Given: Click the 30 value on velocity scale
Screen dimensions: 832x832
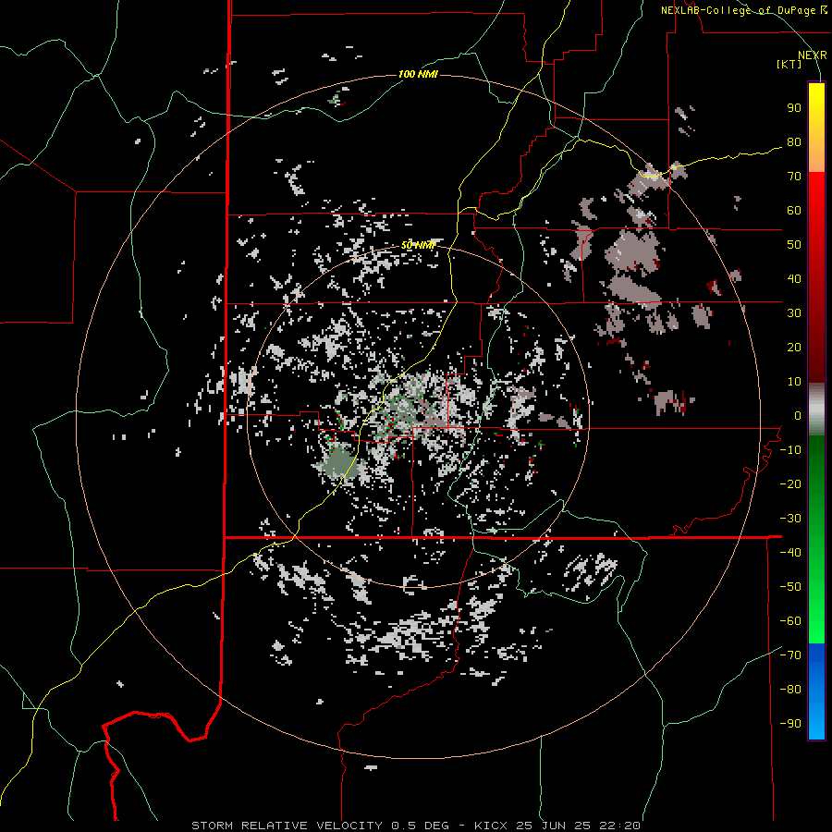Looking at the screenshot, I should coord(794,313).
